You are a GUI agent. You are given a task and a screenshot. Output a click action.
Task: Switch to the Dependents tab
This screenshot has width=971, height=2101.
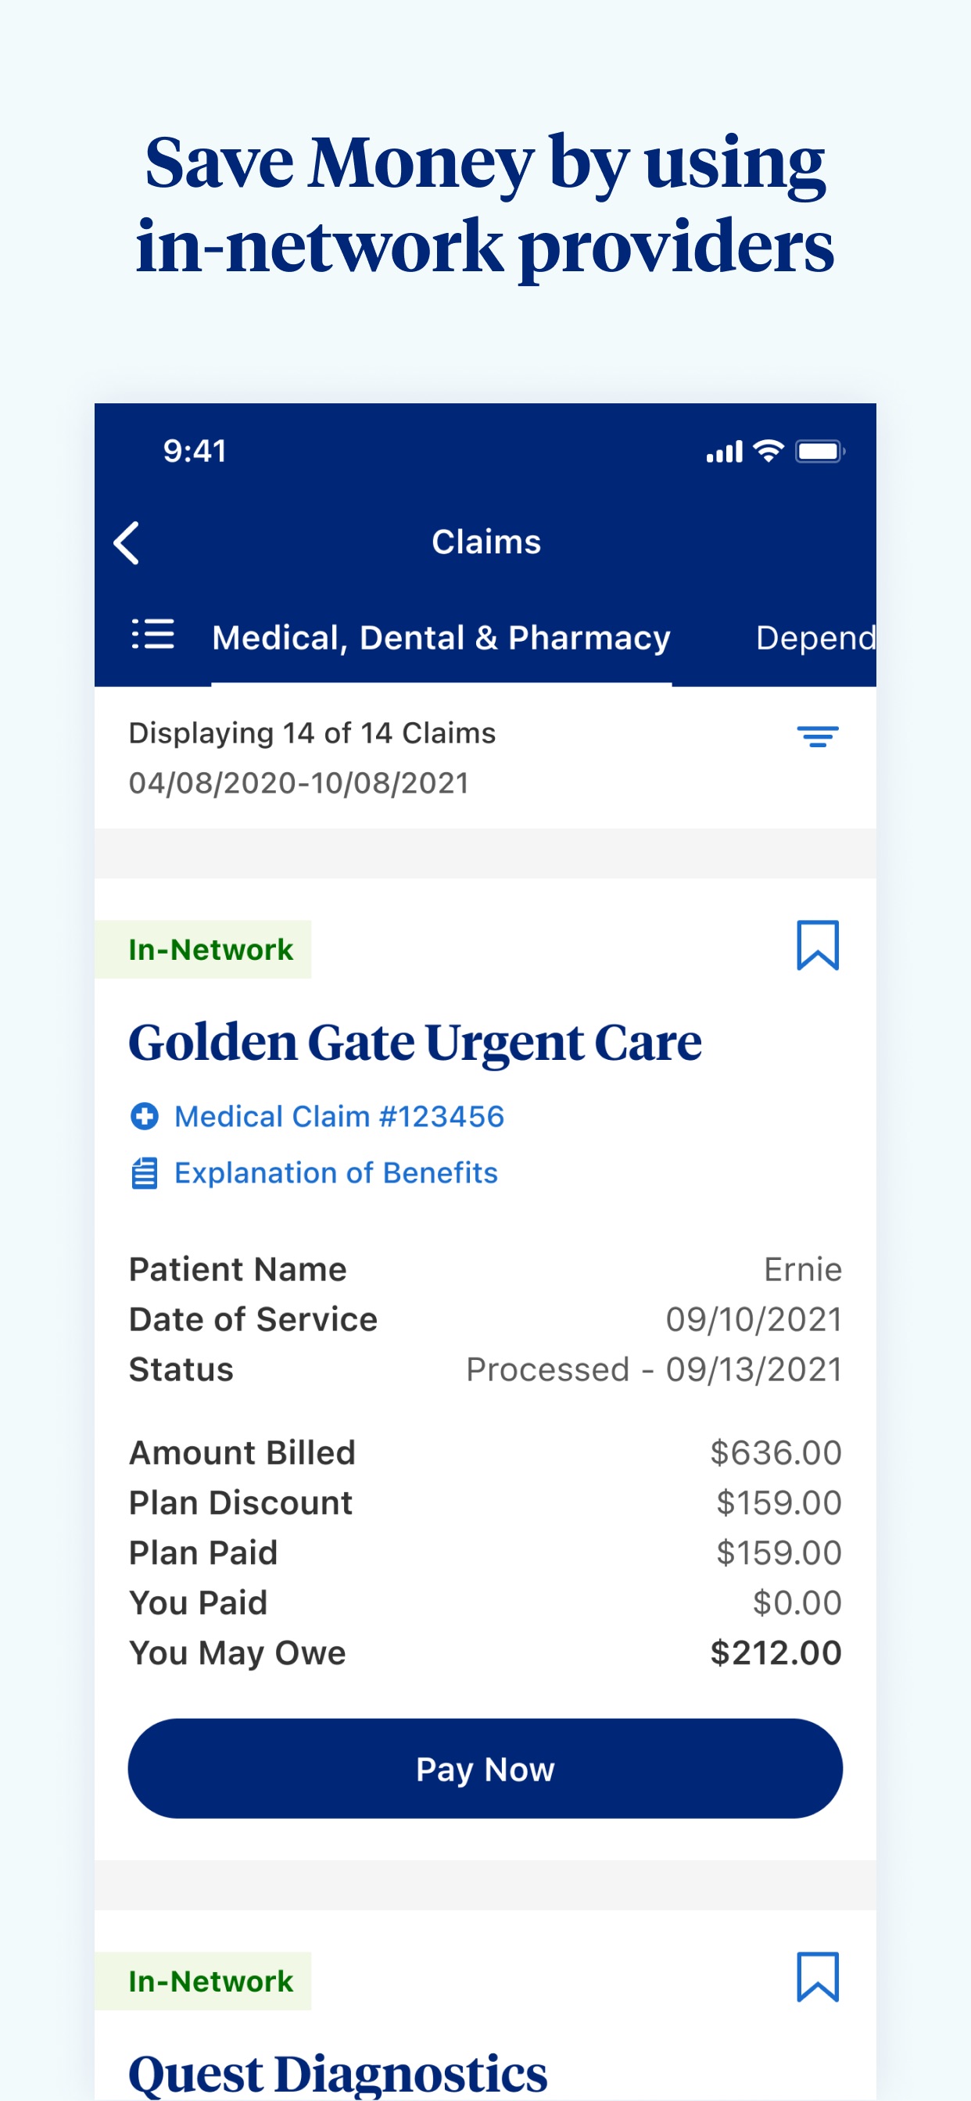pos(815,638)
